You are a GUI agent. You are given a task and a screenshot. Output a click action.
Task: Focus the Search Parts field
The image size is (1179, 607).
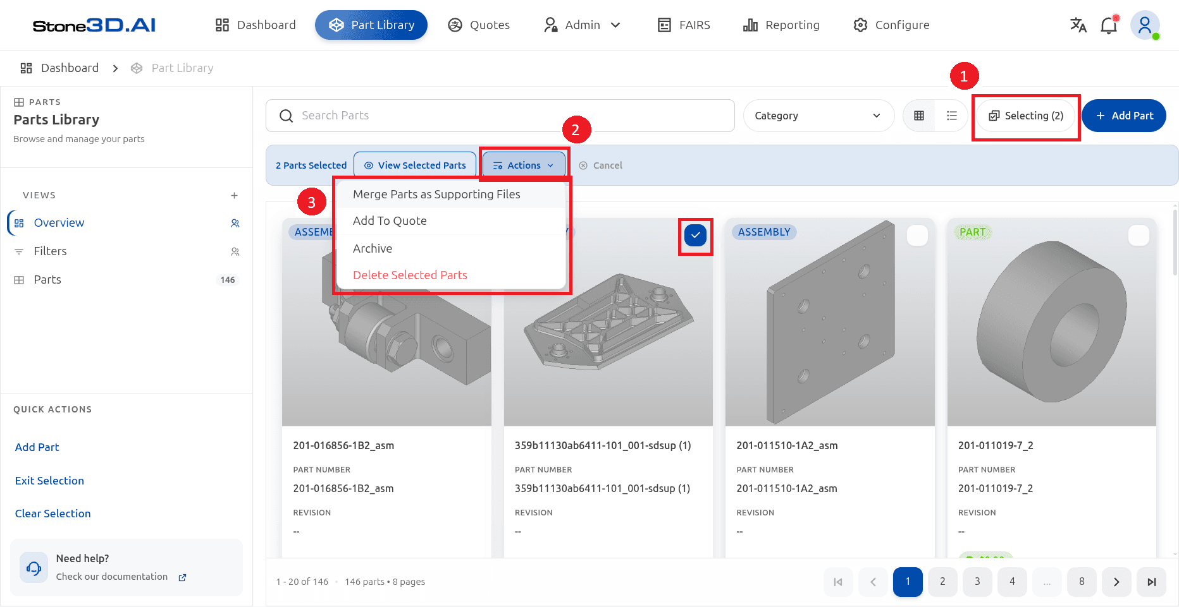(500, 116)
